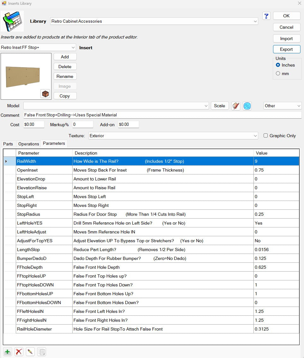Viewport: 304px width, 358px height.
Task: Open the Texture dropdown showing Exterior
Action: (x=255, y=136)
